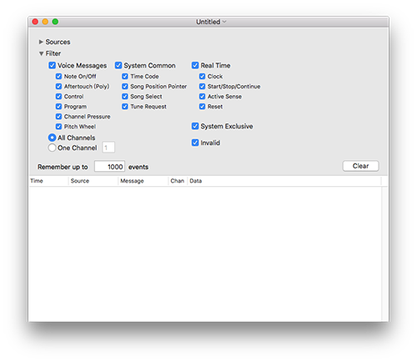Open the Untitled title dropdown arrow
The height and width of the screenshot is (362, 417).
(224, 22)
